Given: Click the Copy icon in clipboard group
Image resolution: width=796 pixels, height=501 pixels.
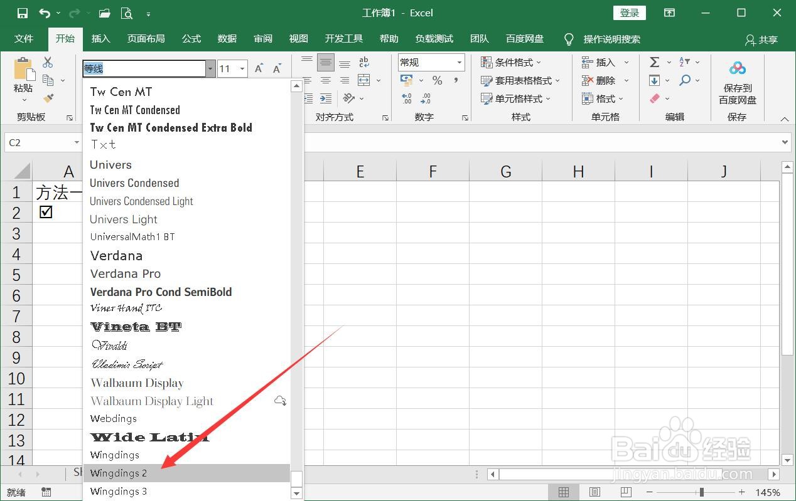Looking at the screenshot, I should point(48,80).
